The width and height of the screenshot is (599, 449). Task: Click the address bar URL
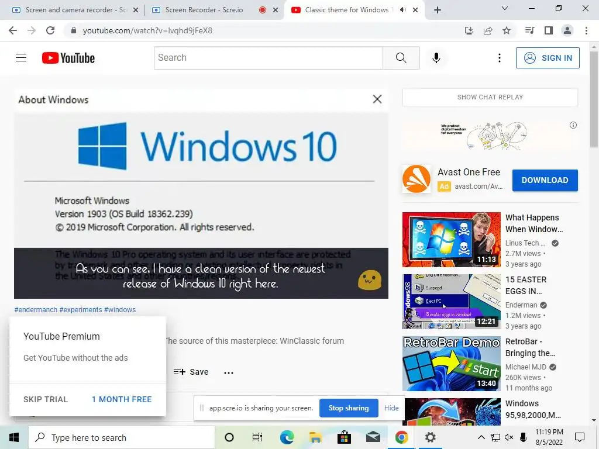[x=147, y=30]
